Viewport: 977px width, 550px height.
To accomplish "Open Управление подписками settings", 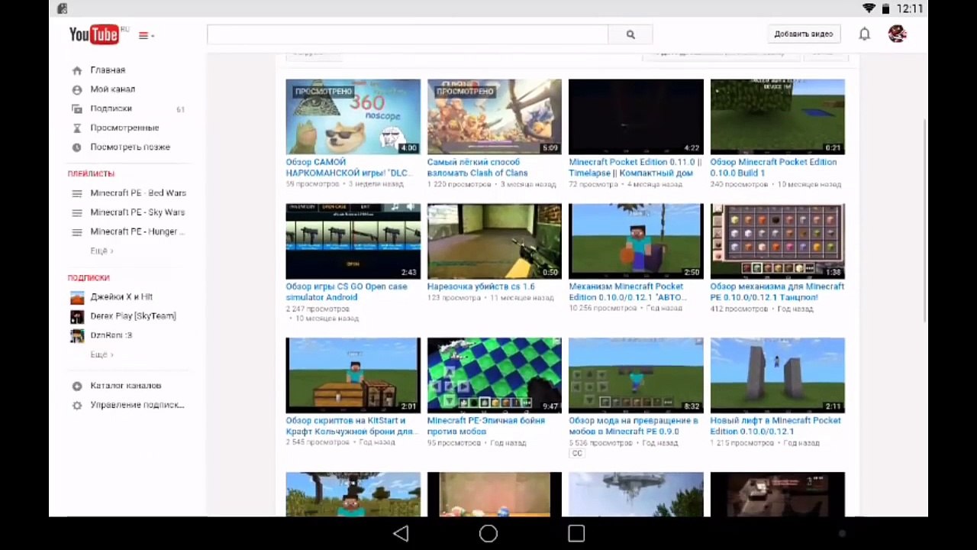I will tap(137, 405).
